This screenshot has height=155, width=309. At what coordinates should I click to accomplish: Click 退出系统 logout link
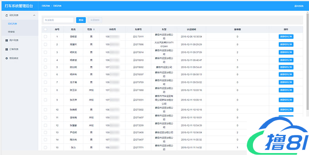tap(299, 7)
